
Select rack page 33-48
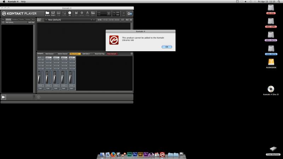click(111, 20)
